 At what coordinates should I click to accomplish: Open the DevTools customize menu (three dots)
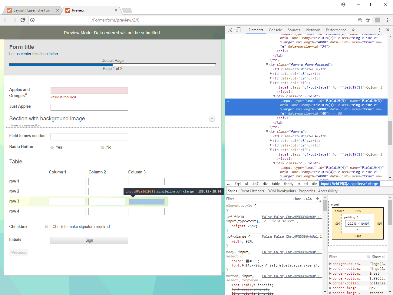(379, 30)
